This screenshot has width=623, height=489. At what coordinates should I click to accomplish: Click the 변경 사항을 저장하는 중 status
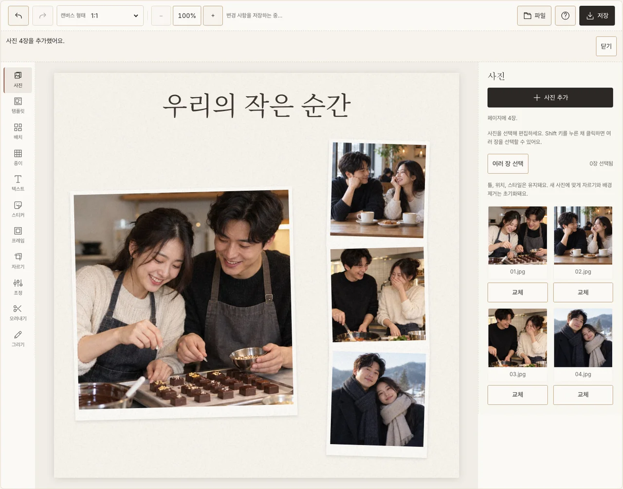pyautogui.click(x=254, y=16)
